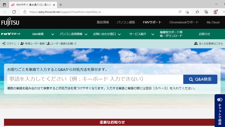This screenshot has width=225, height=127.
Task: Open the Favorites list icon
Action: click(197, 12)
